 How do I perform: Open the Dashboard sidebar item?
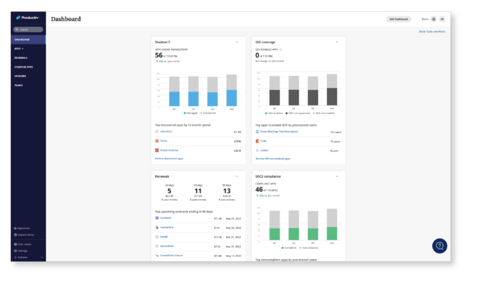pos(28,39)
